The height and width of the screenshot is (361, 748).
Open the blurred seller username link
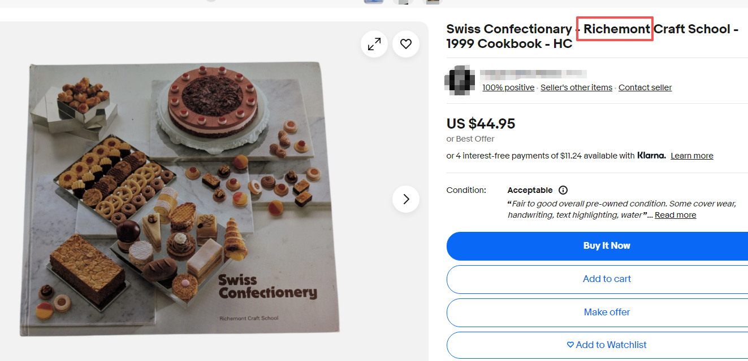533,74
